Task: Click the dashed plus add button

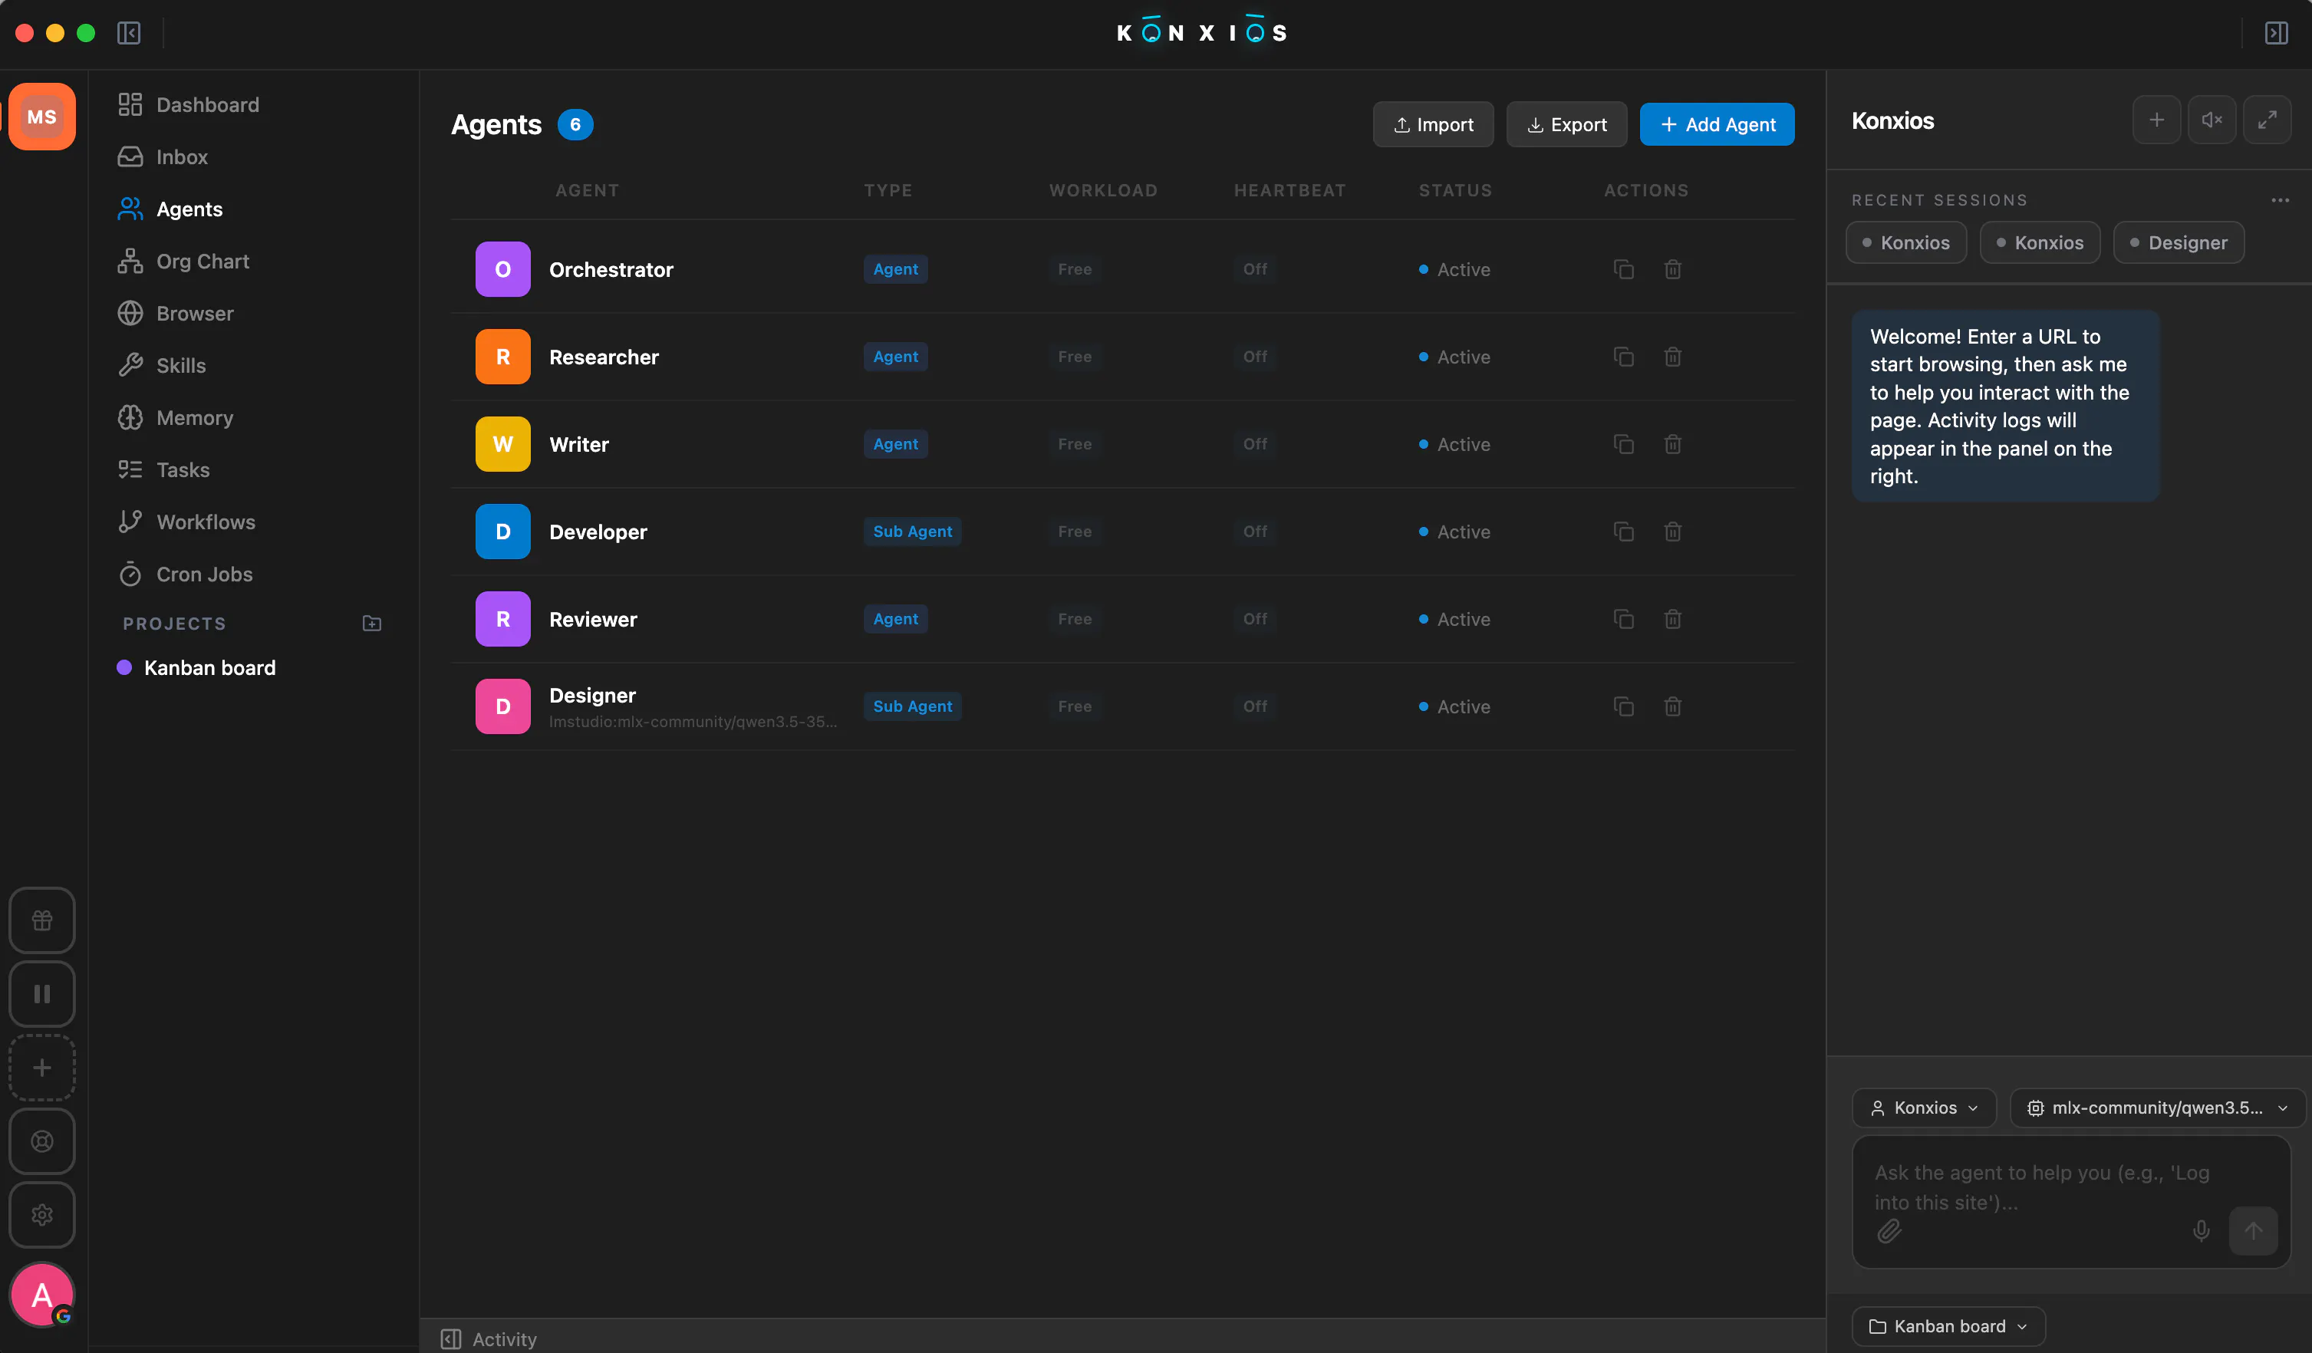Action: tap(42, 1068)
